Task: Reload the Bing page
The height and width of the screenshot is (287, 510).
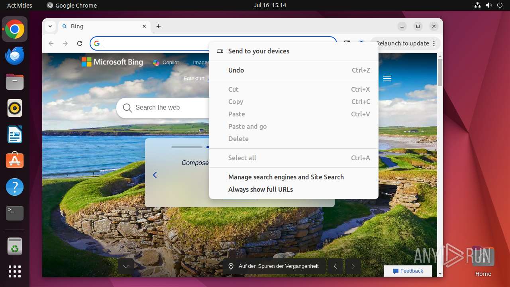Action: (80, 43)
